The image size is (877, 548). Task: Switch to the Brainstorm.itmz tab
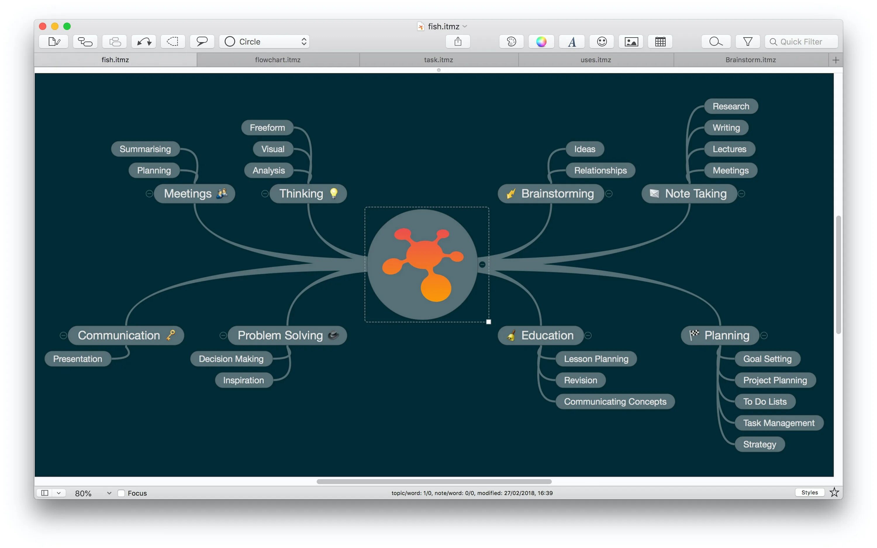point(750,60)
